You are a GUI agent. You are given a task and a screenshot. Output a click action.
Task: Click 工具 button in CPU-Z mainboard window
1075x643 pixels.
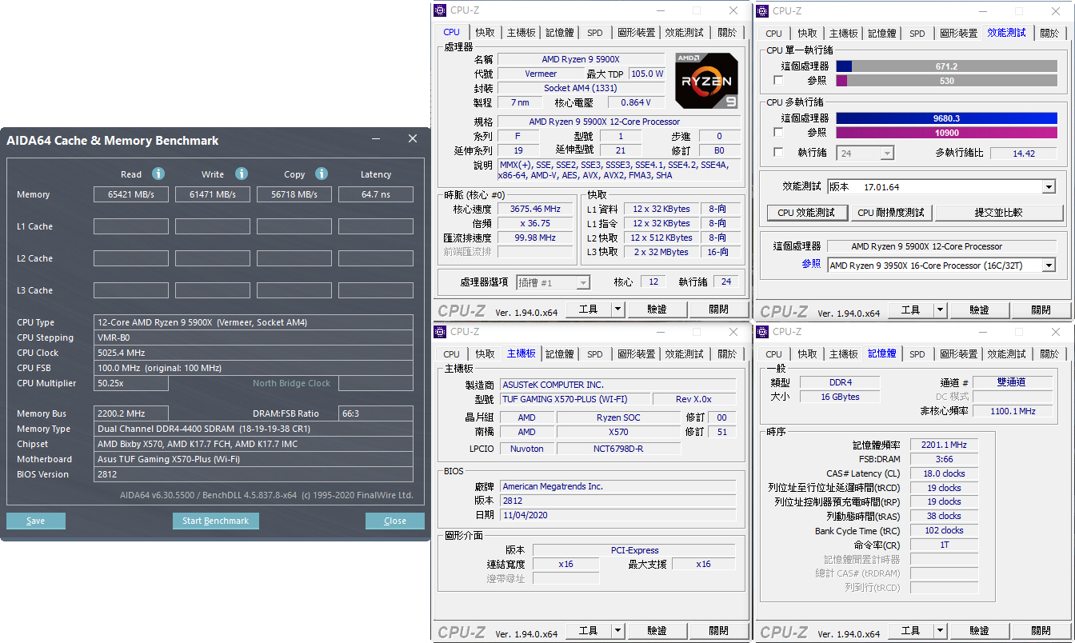(588, 630)
